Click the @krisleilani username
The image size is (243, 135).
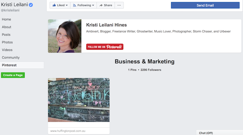10,10
